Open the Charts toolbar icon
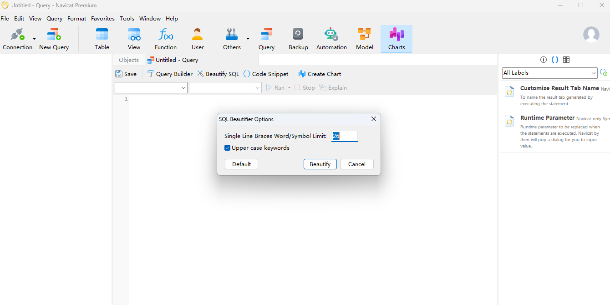The image size is (610, 305). (x=396, y=35)
